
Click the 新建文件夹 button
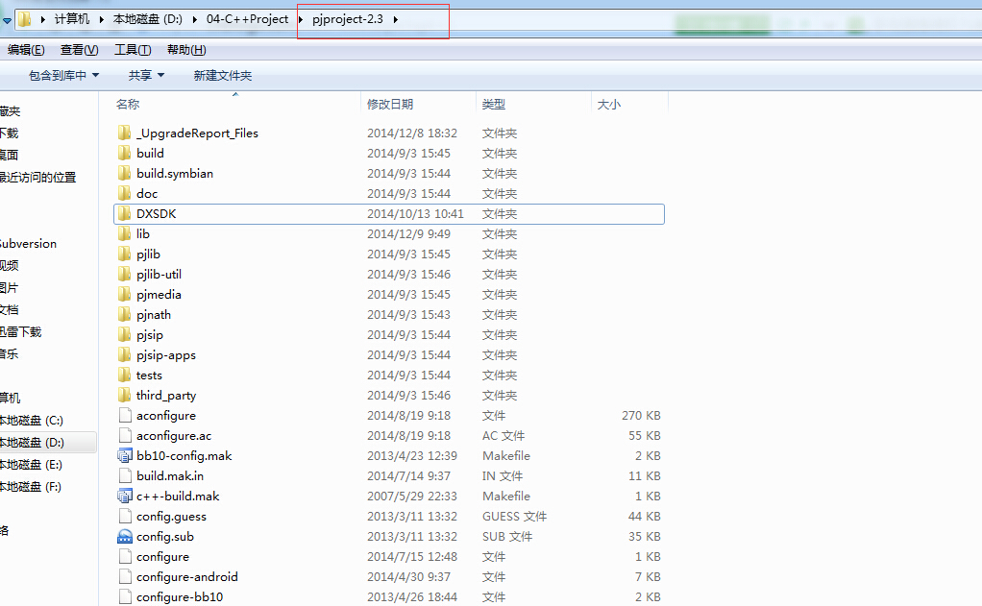pyautogui.click(x=222, y=75)
